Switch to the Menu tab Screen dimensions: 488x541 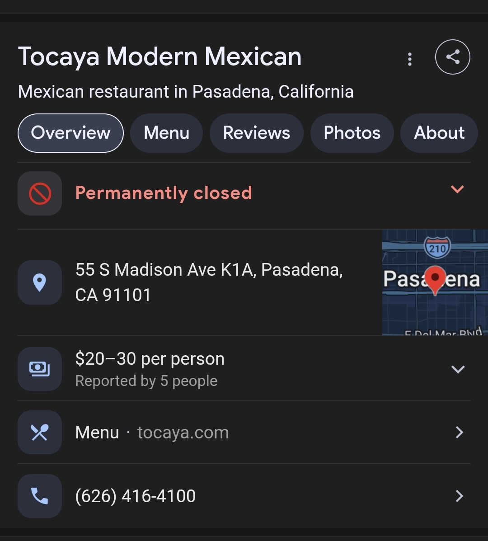coord(166,133)
